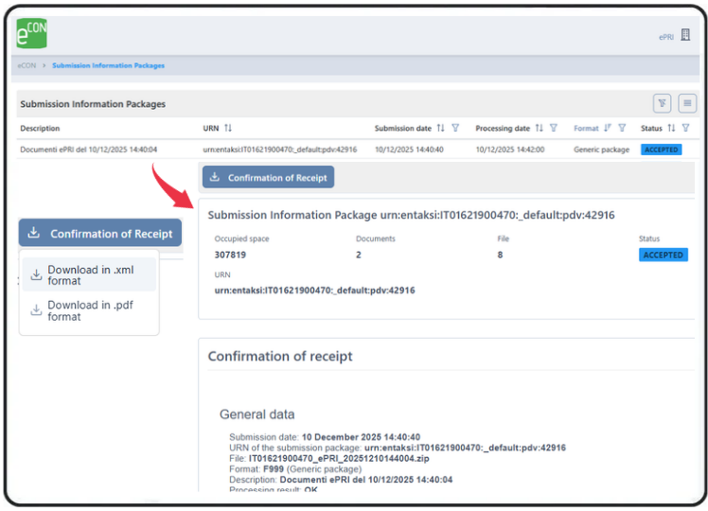Click the ACCEPTED status badge in package details

click(664, 255)
